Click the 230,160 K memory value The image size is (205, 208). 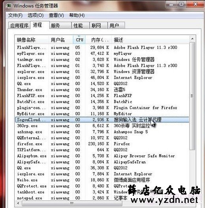pyautogui.click(x=98, y=144)
